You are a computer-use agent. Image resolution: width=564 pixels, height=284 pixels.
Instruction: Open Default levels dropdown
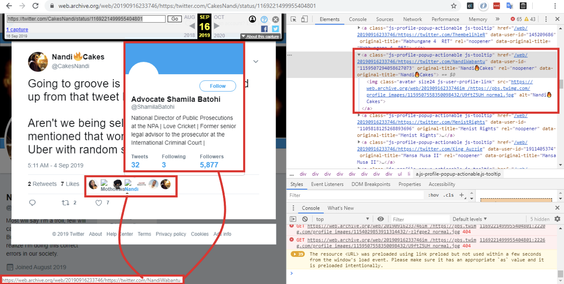click(x=470, y=219)
